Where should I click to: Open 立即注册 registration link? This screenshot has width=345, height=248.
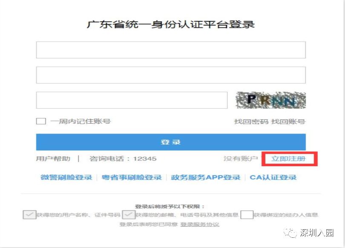coord(290,158)
